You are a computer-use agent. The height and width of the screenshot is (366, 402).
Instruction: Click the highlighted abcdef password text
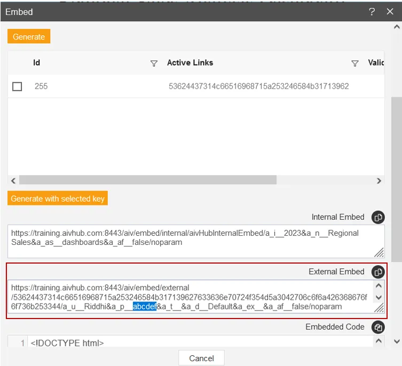click(145, 306)
